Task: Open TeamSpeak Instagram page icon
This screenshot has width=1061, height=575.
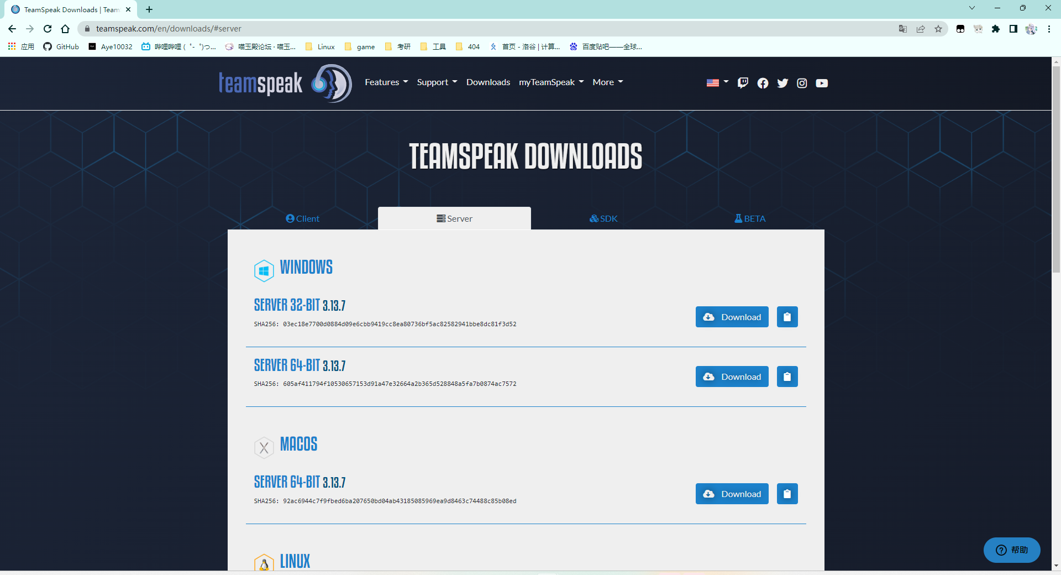Action: click(x=802, y=83)
